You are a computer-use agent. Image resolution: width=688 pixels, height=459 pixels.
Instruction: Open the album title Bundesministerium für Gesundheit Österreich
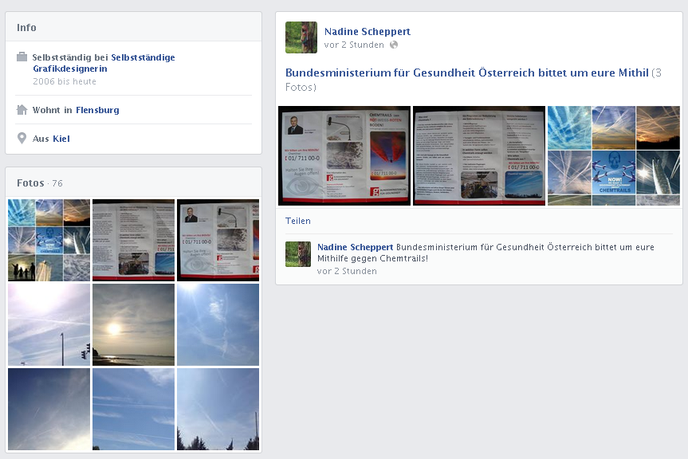(x=467, y=73)
